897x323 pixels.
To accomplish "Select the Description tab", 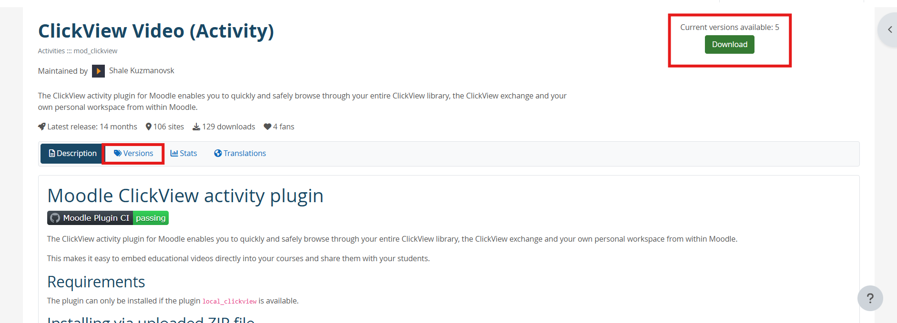I will (72, 154).
